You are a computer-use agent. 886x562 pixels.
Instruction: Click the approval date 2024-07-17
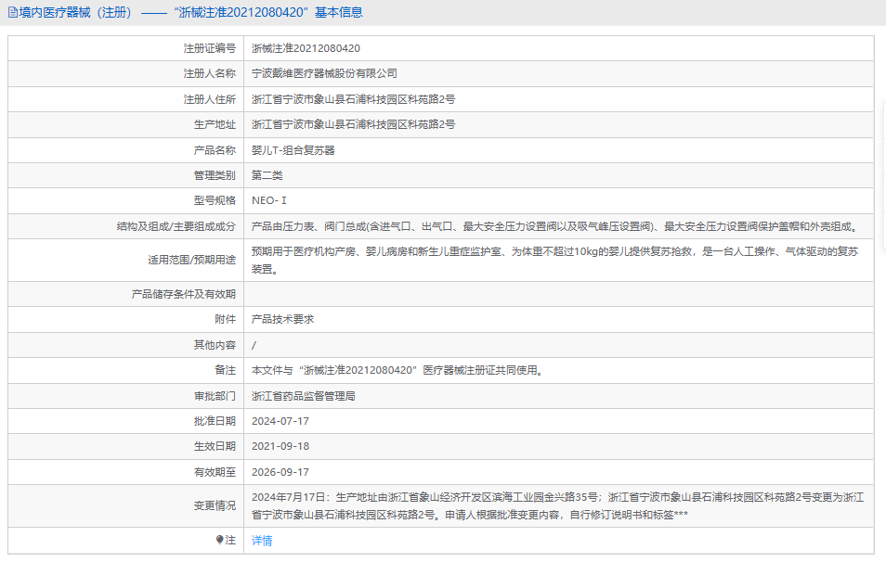tap(280, 421)
